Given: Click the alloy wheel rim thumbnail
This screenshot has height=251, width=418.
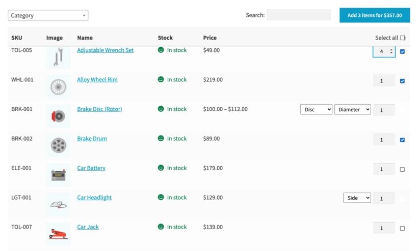Looking at the screenshot, I should (59, 87).
